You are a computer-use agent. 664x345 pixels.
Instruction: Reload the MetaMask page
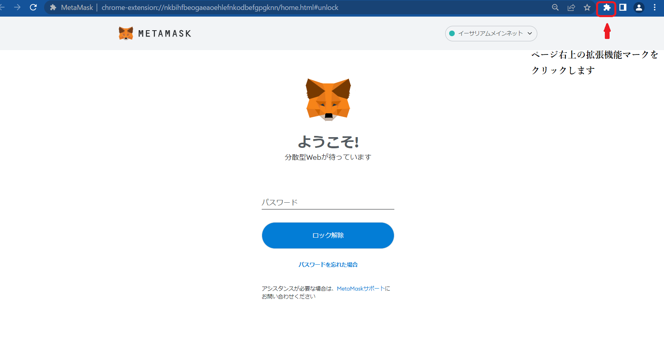pyautogui.click(x=33, y=8)
